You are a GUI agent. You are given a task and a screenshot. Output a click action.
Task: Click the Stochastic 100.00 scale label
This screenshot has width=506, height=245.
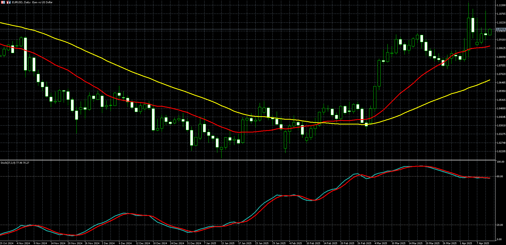tap(500, 162)
